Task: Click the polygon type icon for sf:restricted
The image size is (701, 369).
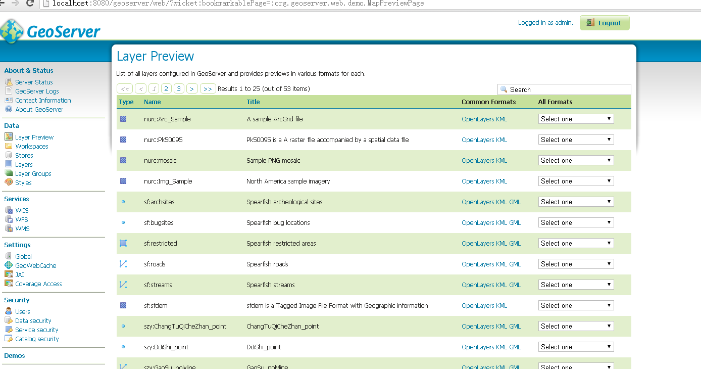Action: pos(123,243)
